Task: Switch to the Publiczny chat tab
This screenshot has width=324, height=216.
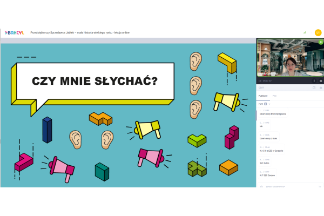Action: pyautogui.click(x=264, y=96)
